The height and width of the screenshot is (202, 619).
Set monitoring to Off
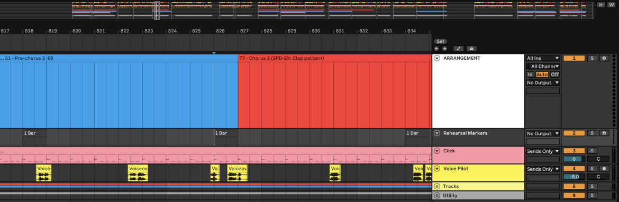[555, 74]
